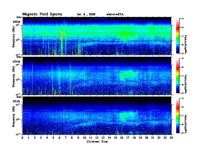Click the '-9' tick on dH/dt colorbar

click(182, 53)
